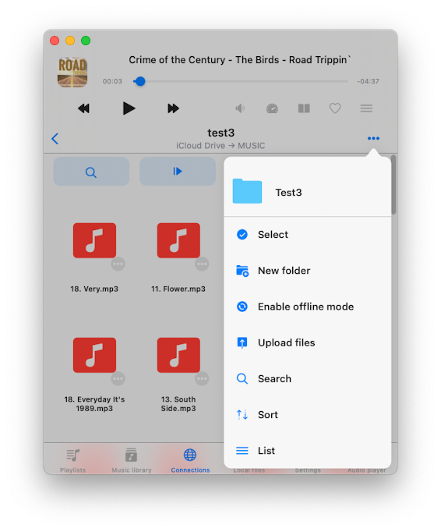Click the vertical scrollbar on the right

393,185
